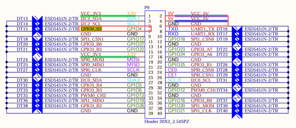Select the ESD diode symbol beside DT15

click(37, 29)
